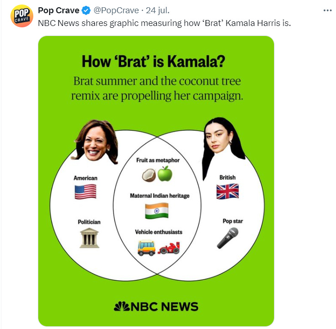Click the NBC News logo
Image resolution: width=336 pixels, height=329 pixels.
click(x=156, y=307)
